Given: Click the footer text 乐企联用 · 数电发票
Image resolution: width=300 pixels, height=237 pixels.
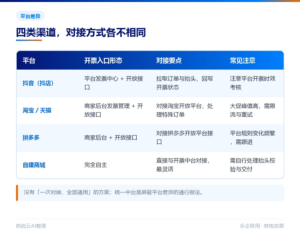Looking at the screenshot, I should [x=262, y=226].
